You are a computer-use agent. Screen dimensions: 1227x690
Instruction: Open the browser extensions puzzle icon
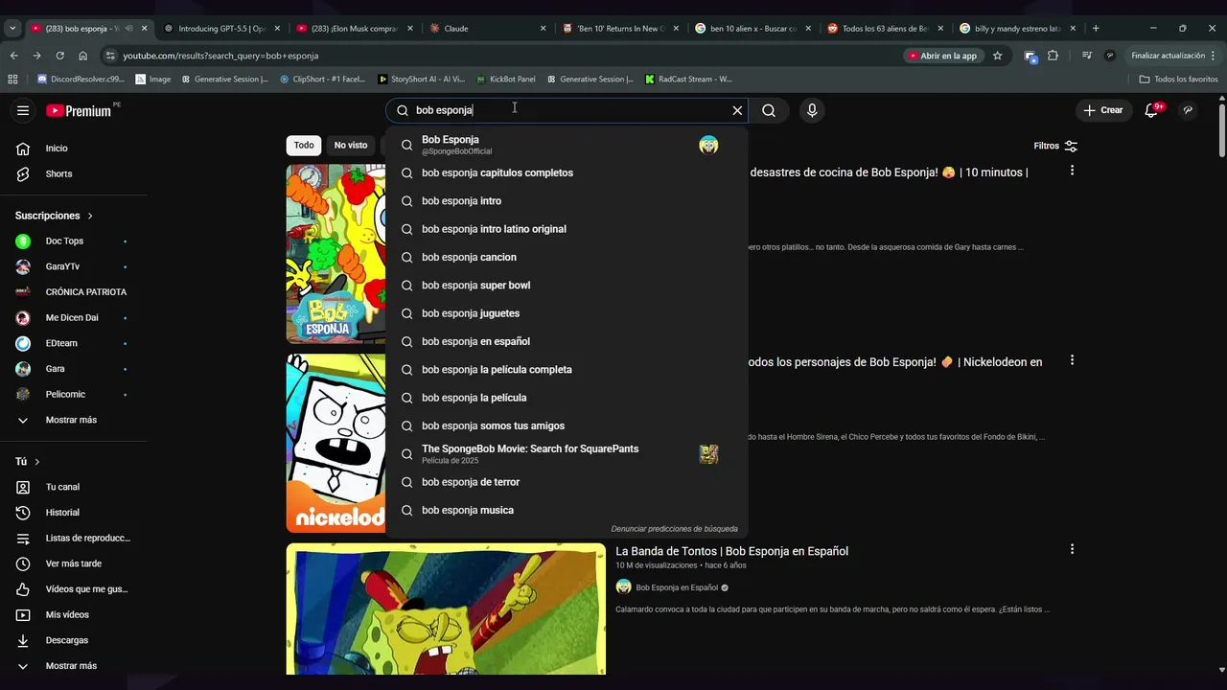1053,56
